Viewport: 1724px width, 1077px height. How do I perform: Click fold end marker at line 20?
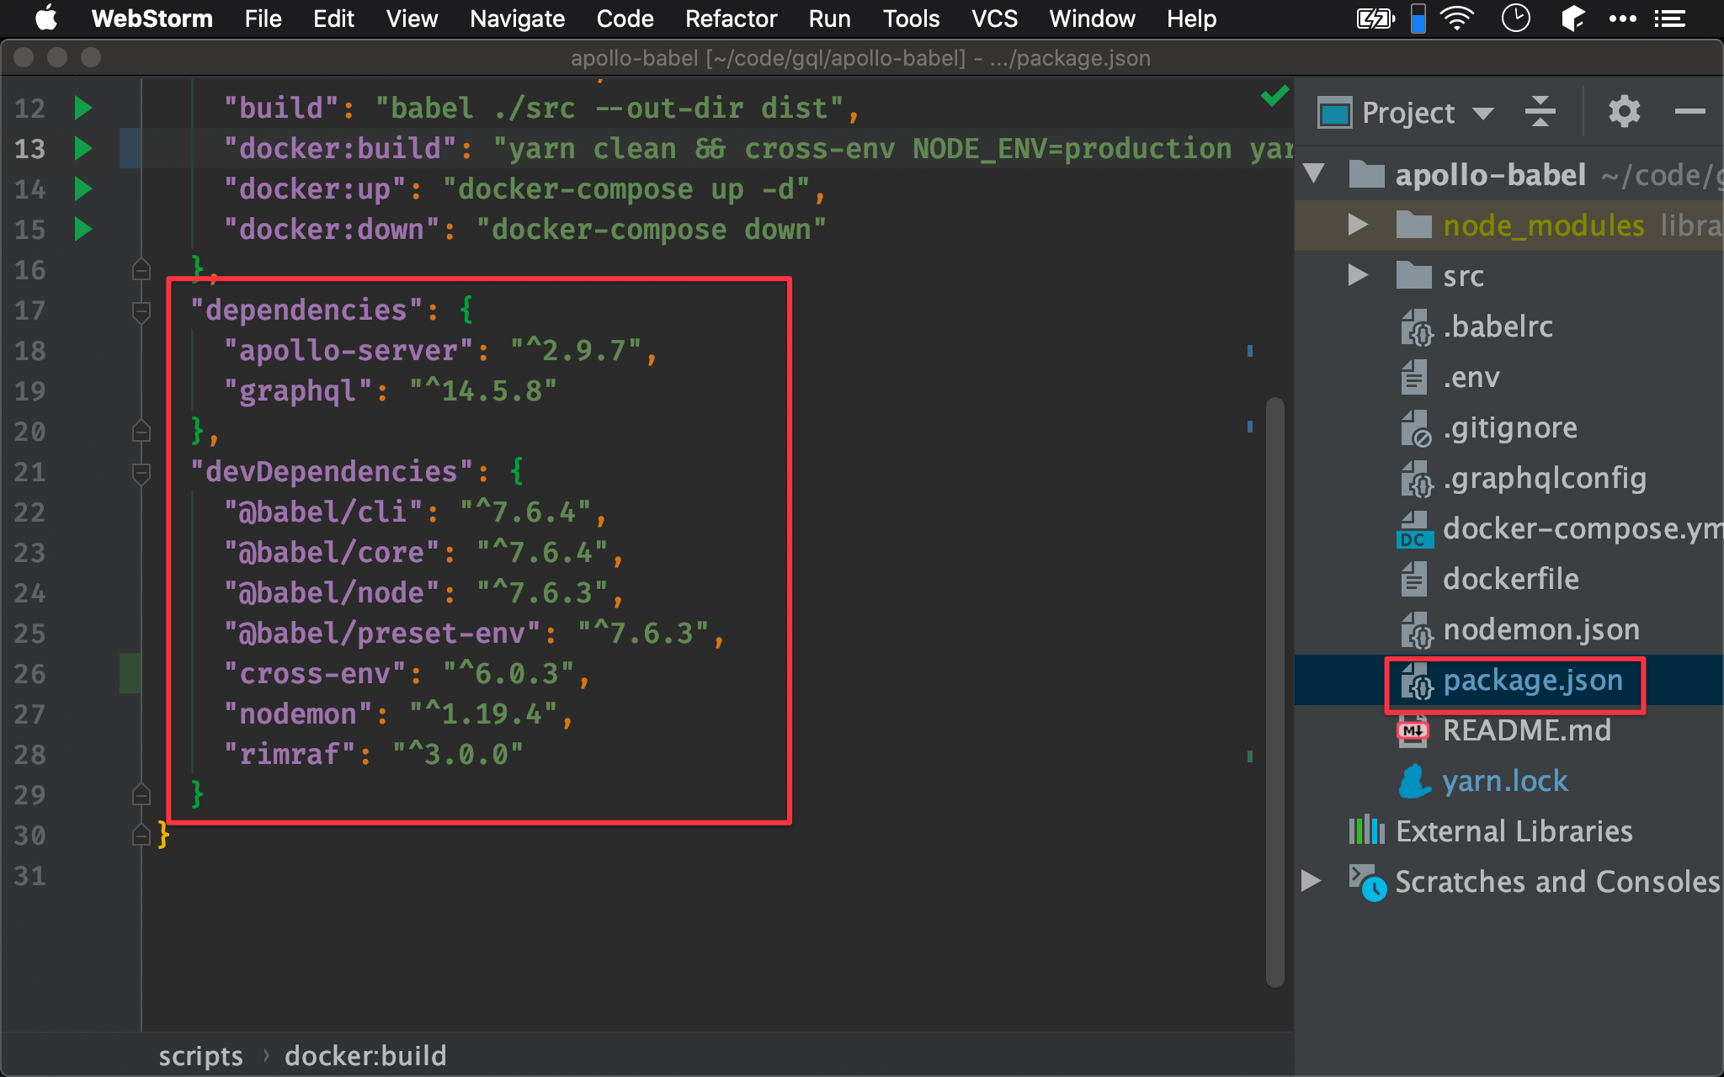tap(141, 431)
